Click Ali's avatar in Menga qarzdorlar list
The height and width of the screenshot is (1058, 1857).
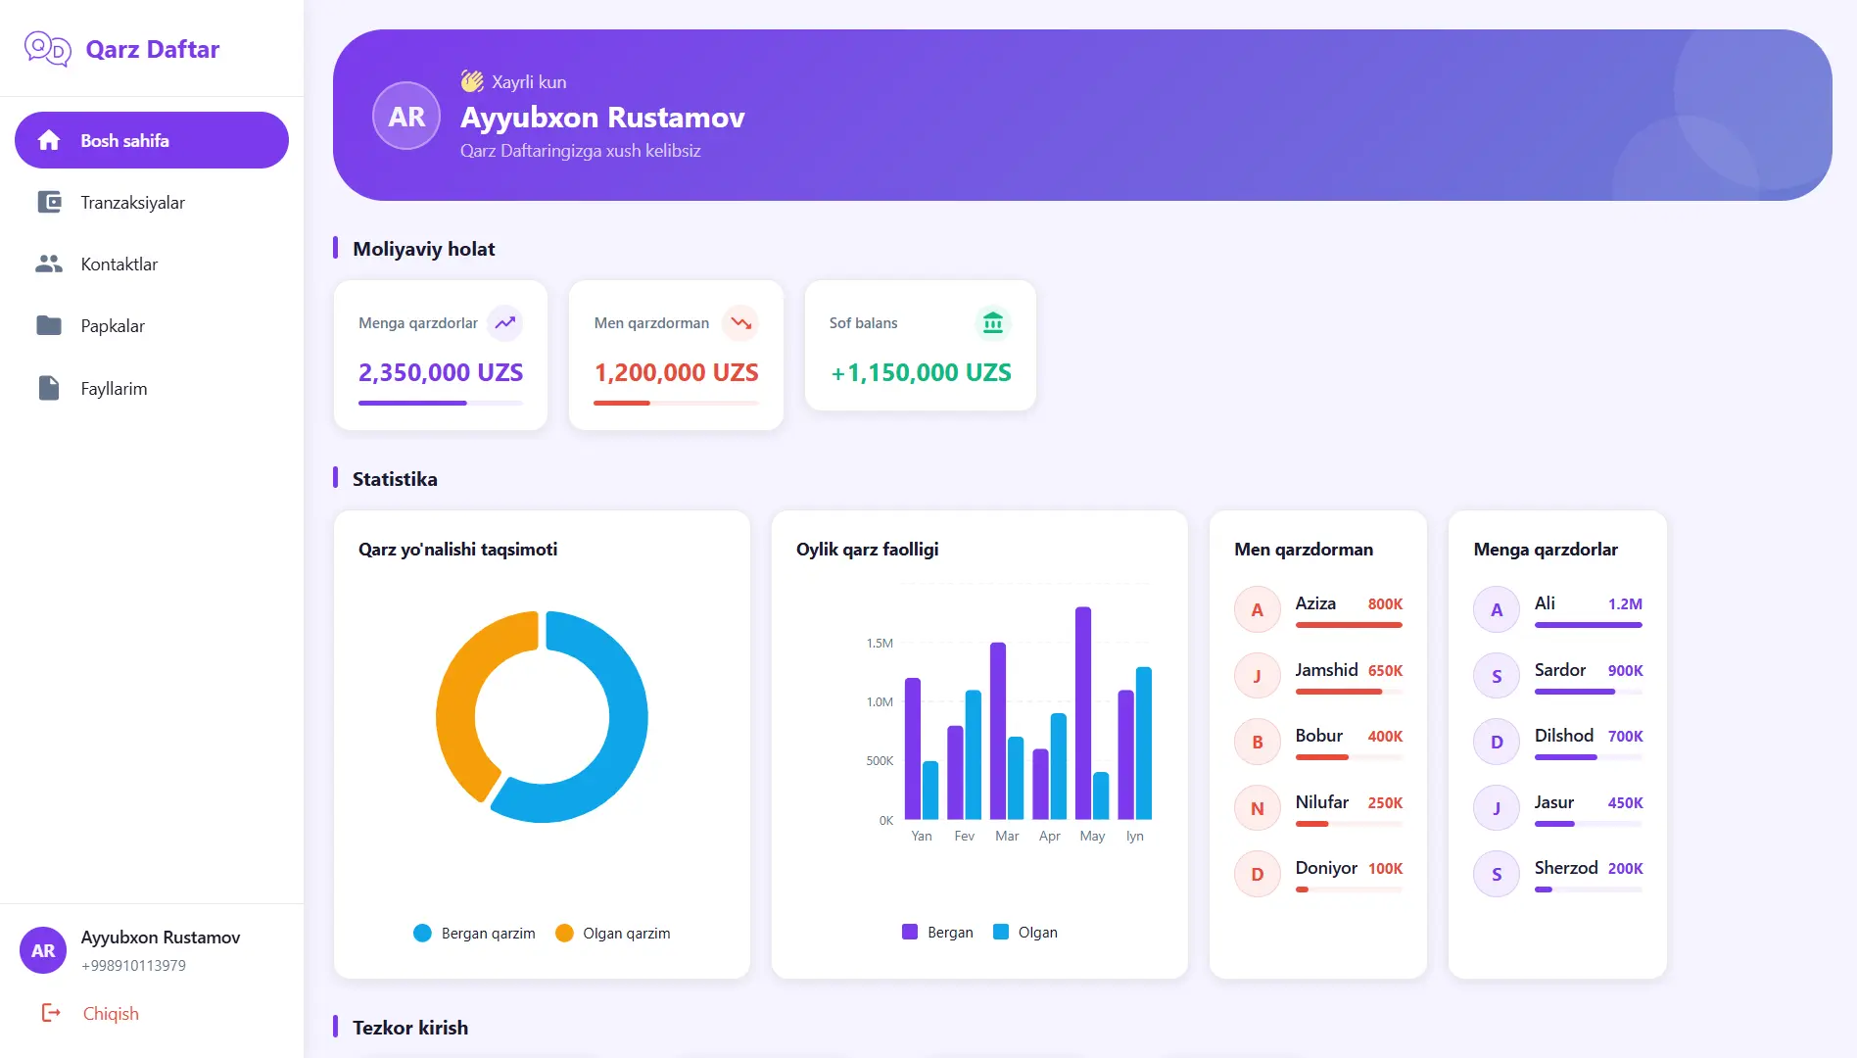[1496, 609]
